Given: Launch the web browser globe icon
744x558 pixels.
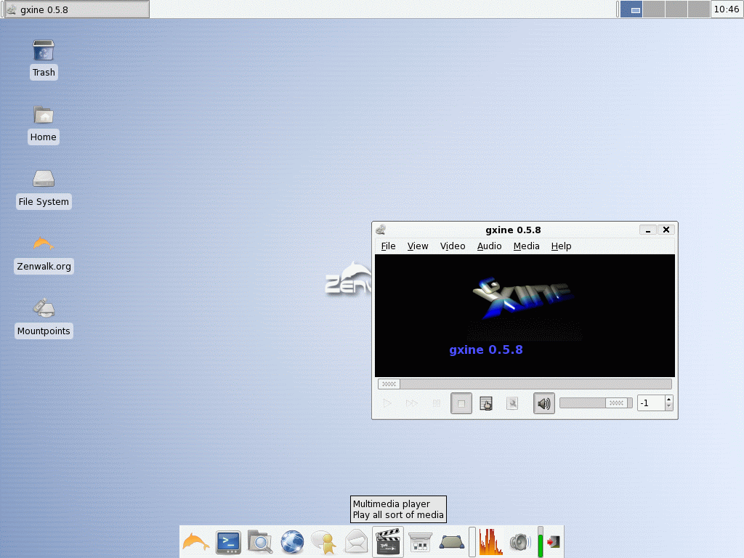Looking at the screenshot, I should pos(292,542).
